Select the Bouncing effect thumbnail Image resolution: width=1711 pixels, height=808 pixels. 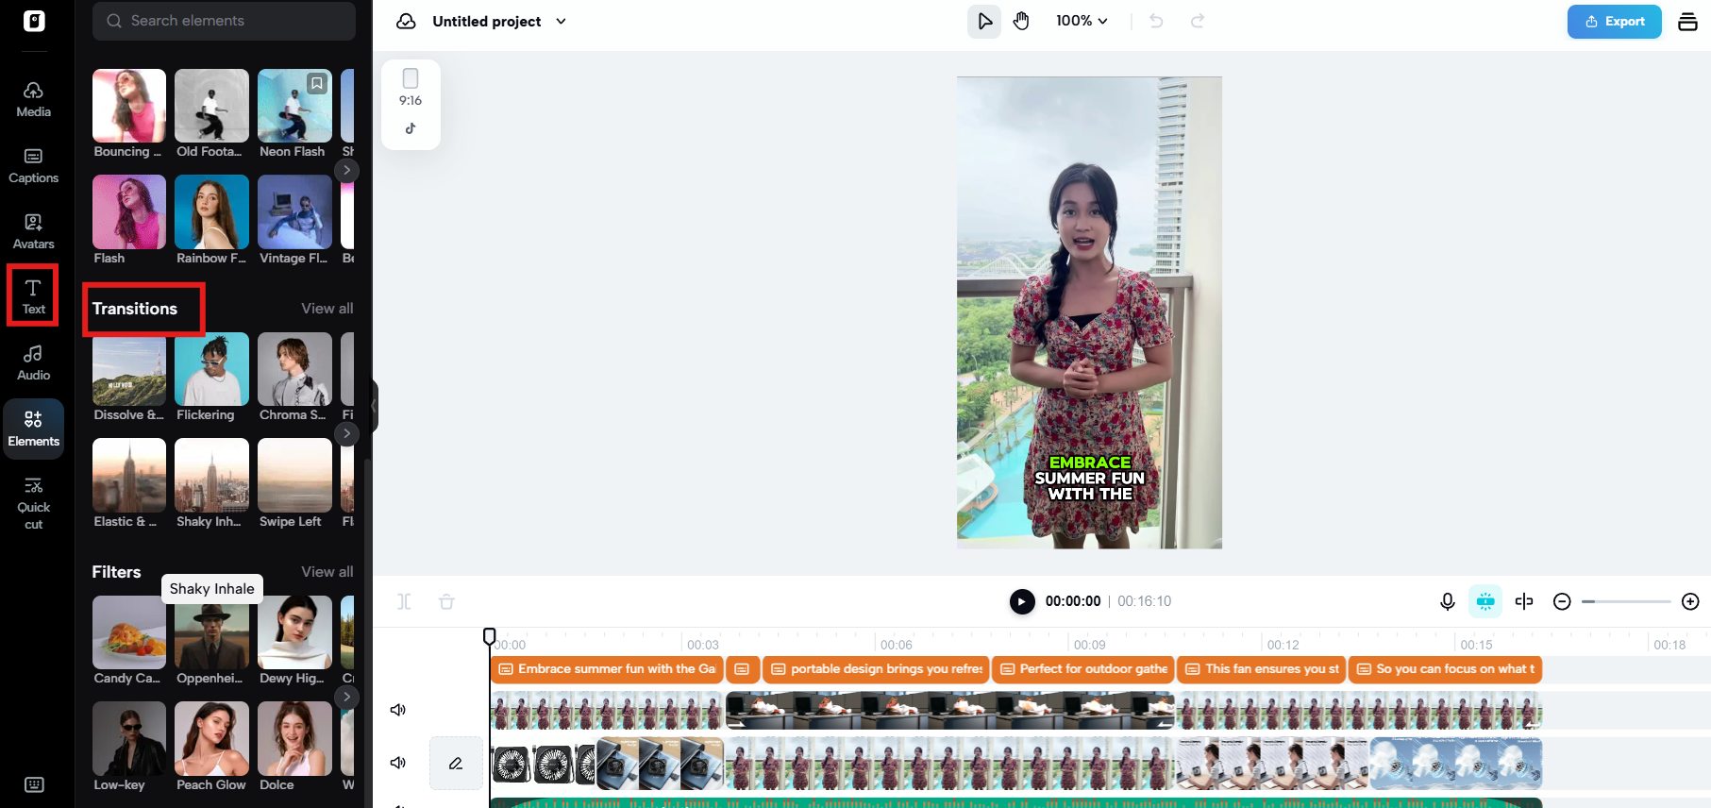coord(129,106)
